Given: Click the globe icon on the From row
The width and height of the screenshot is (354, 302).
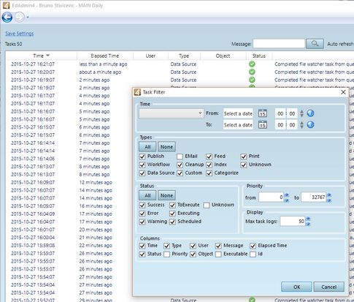Looking at the screenshot, I should [310, 113].
